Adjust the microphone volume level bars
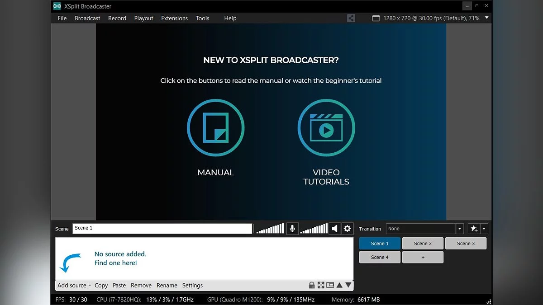543x305 pixels. click(x=270, y=229)
